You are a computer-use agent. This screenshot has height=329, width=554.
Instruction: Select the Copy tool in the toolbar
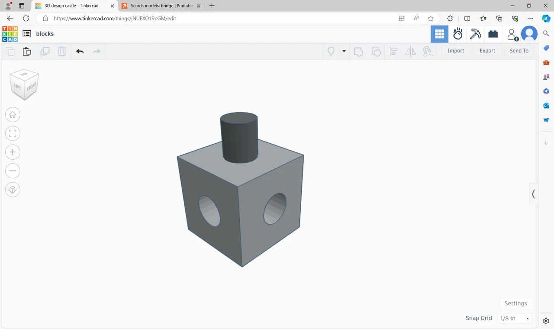pyautogui.click(x=10, y=51)
